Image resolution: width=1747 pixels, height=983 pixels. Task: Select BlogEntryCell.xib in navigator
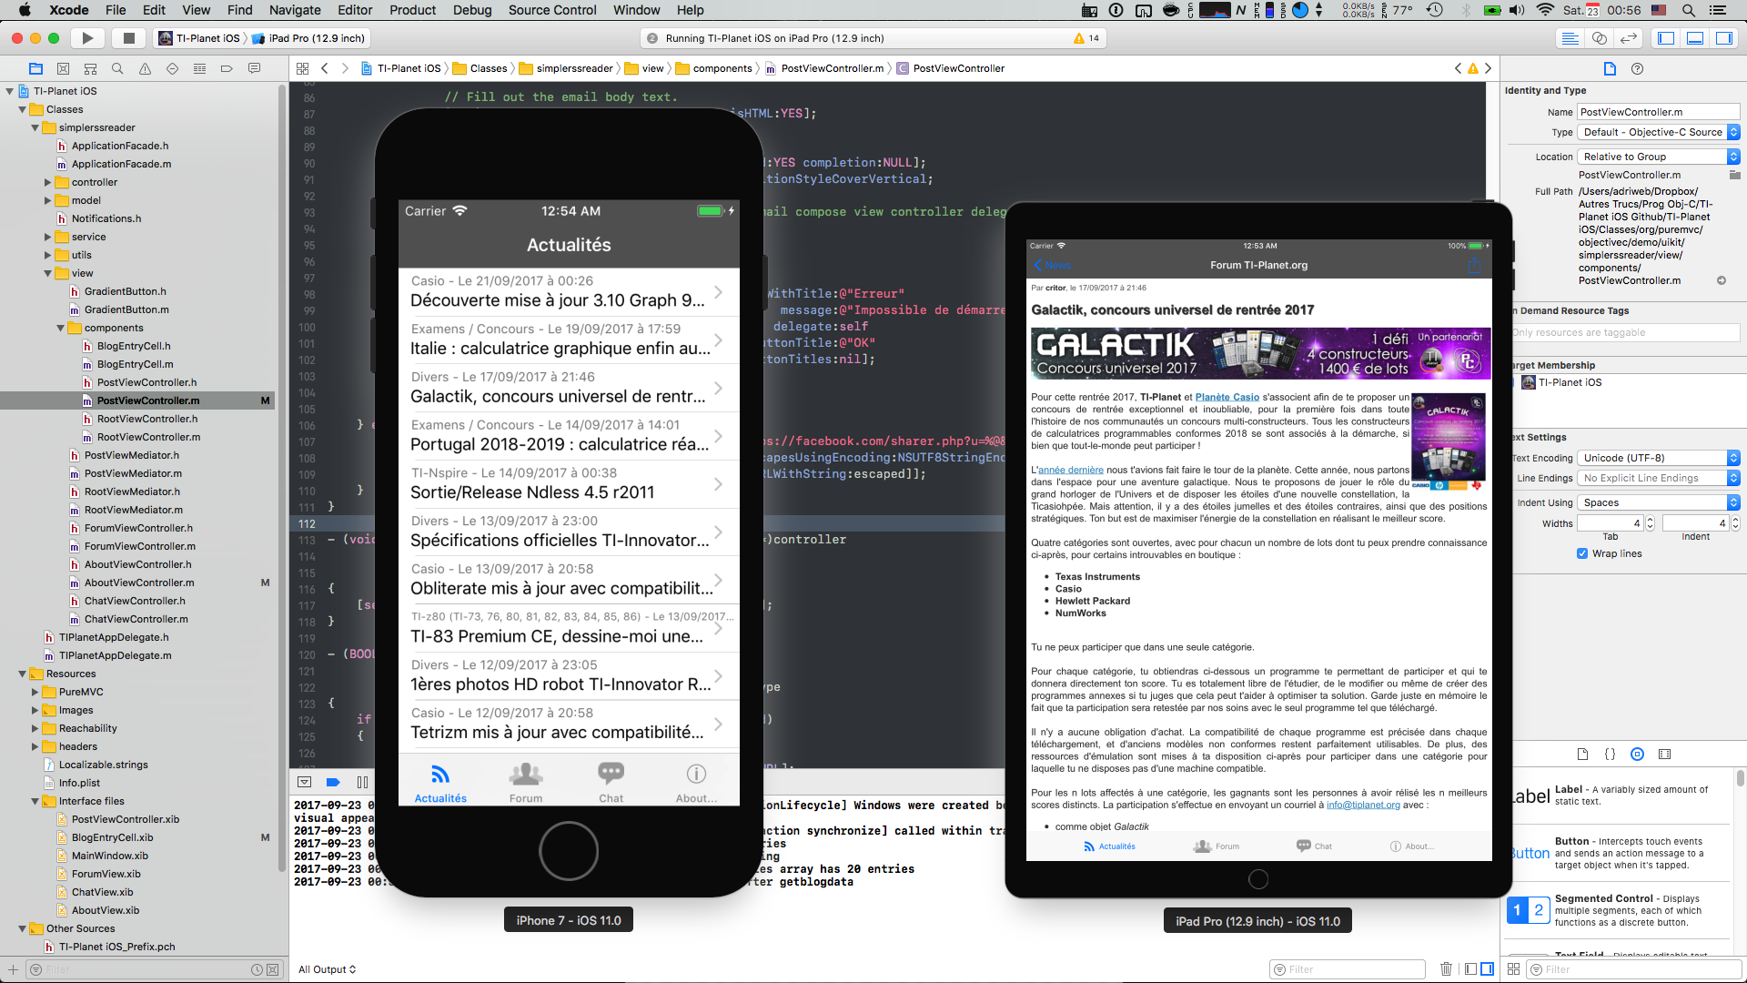[x=112, y=837]
